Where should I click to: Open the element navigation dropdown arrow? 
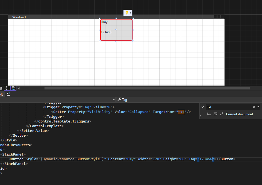point(114,100)
